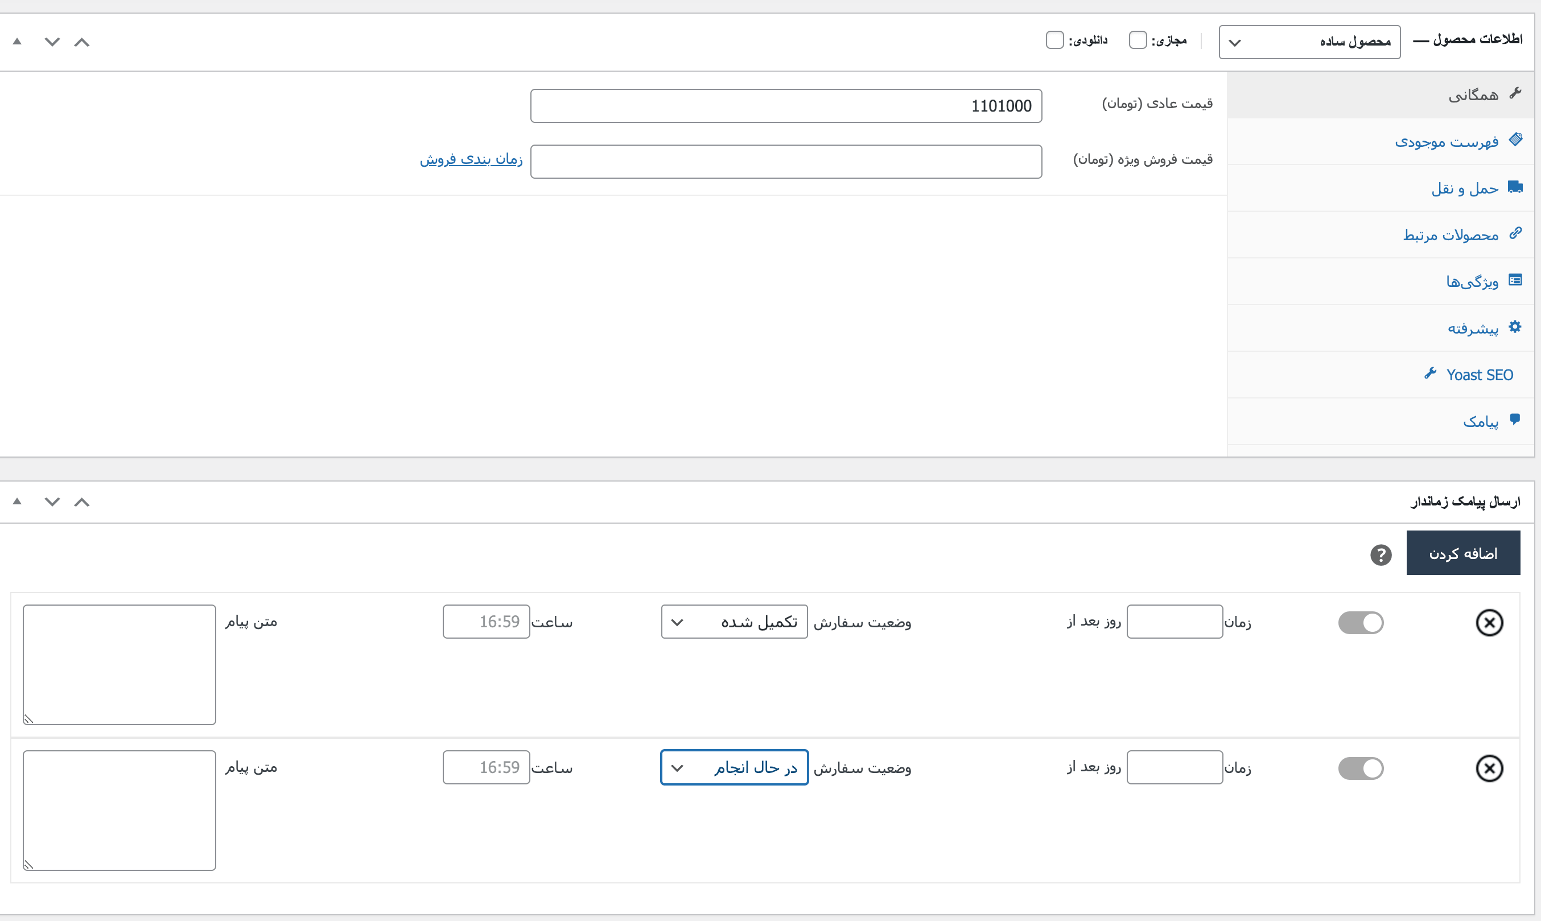
Task: Switch to the محصولات مرتبط tab
Action: click(1381, 235)
